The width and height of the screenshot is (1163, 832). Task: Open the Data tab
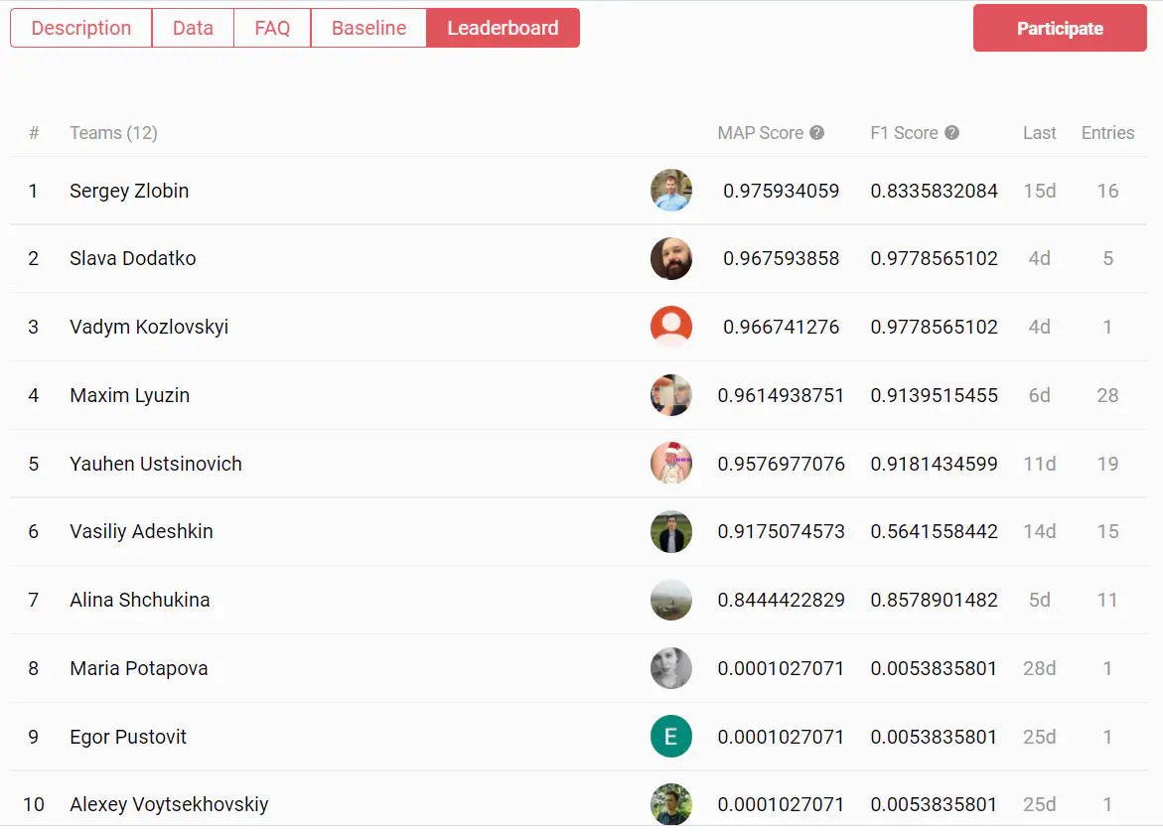[193, 28]
